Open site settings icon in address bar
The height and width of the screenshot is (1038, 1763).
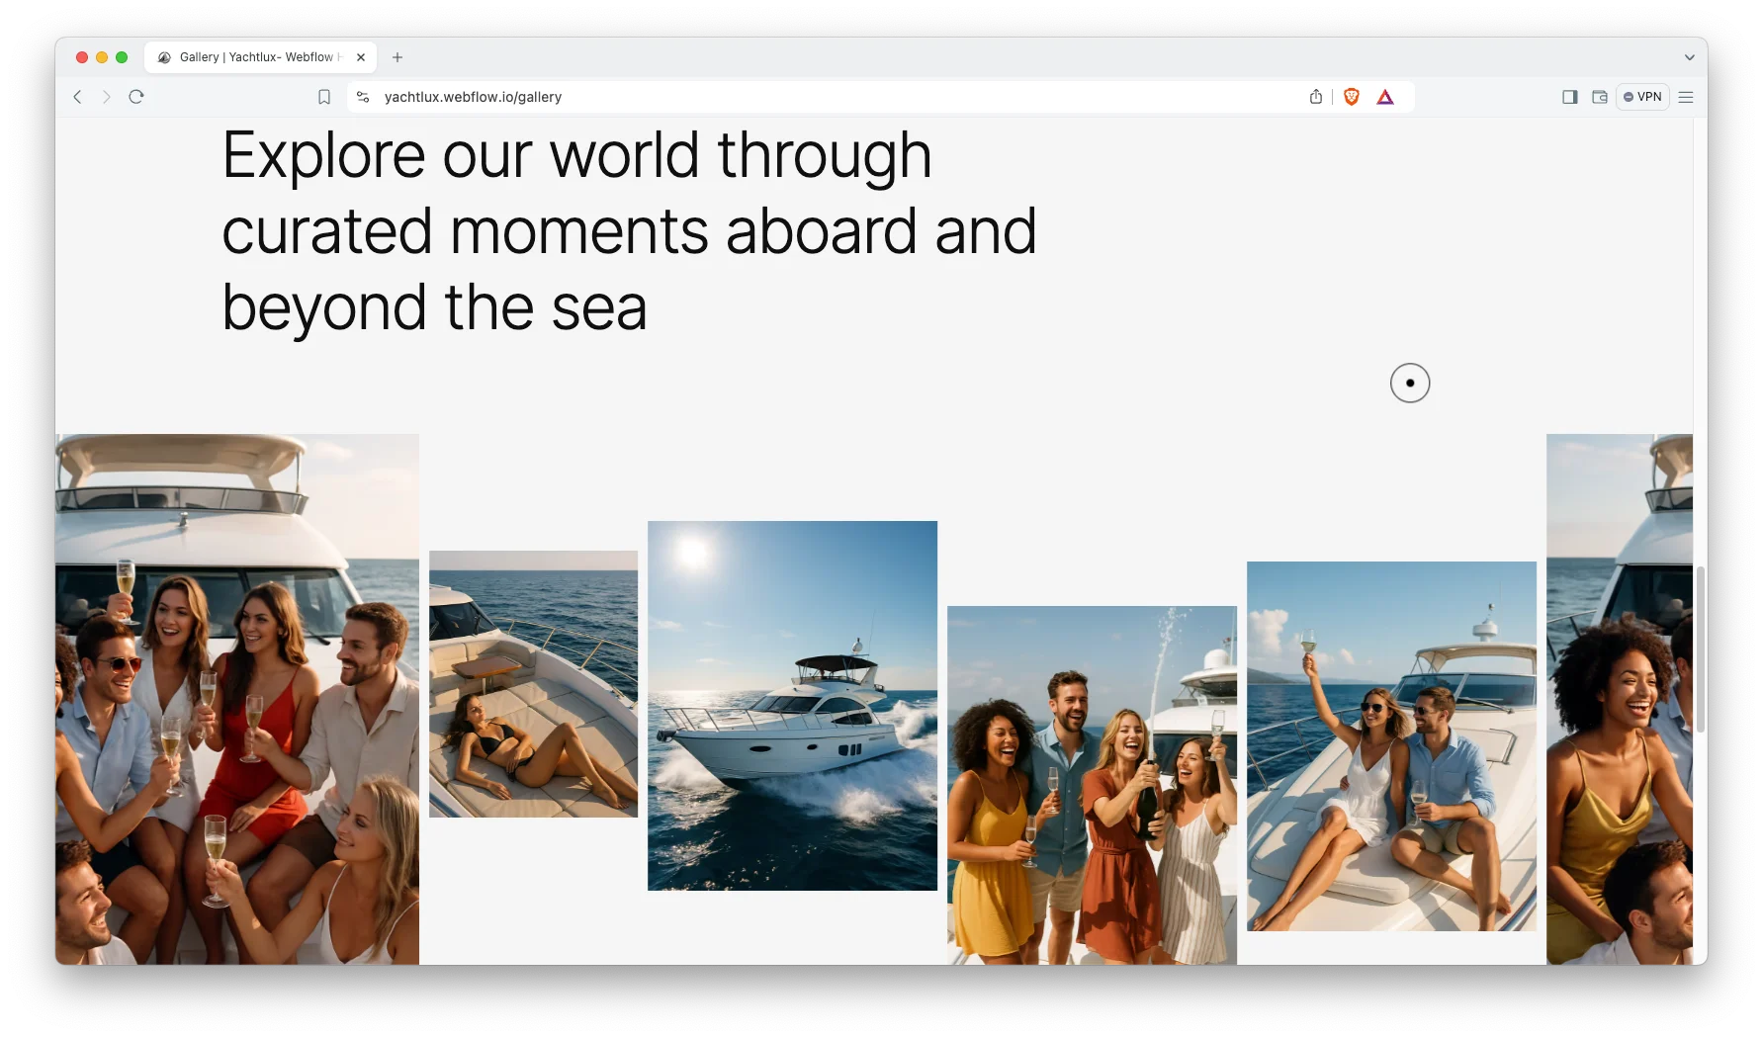tap(363, 97)
